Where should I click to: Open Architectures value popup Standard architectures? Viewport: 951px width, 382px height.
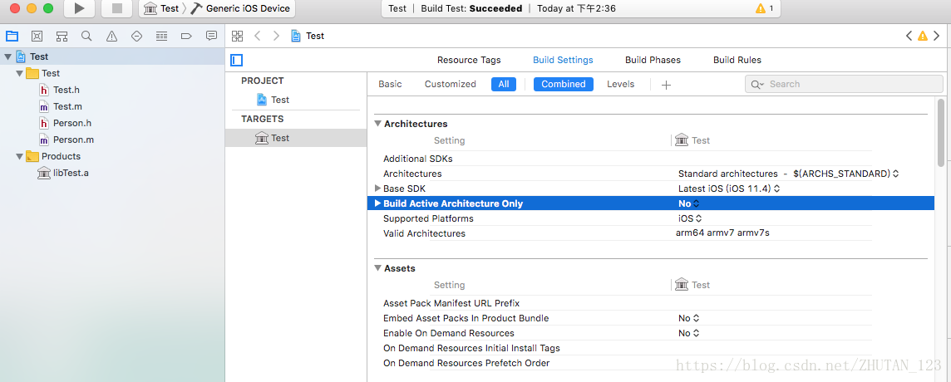click(788, 174)
